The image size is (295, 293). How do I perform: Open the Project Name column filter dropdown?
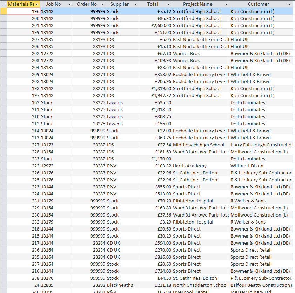pyautogui.click(x=226, y=4)
